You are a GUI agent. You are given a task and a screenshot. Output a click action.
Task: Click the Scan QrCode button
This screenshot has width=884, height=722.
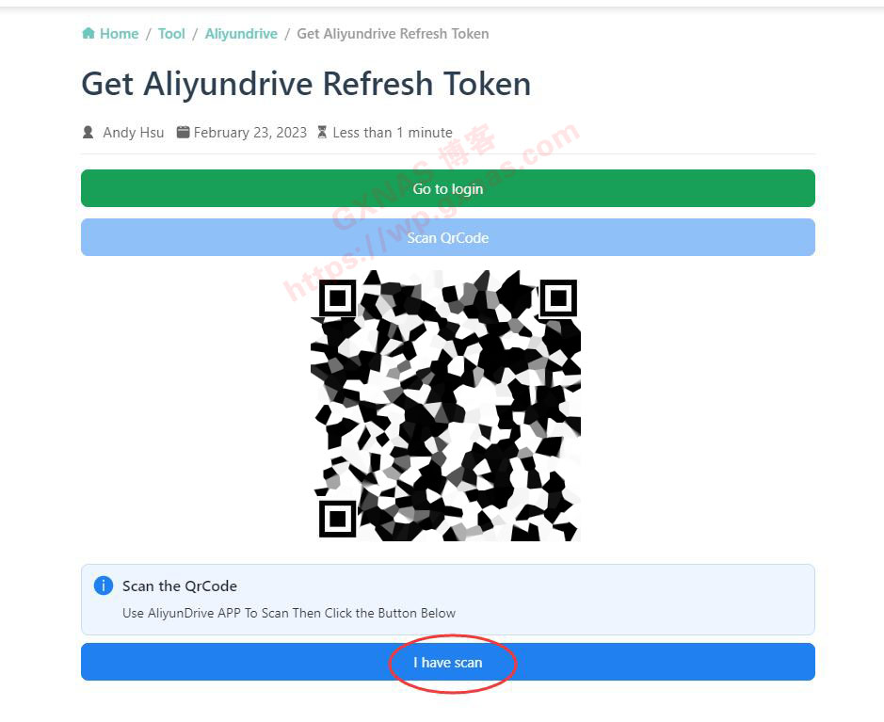click(x=448, y=237)
